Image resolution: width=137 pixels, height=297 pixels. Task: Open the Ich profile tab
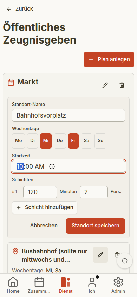(x=92, y=285)
